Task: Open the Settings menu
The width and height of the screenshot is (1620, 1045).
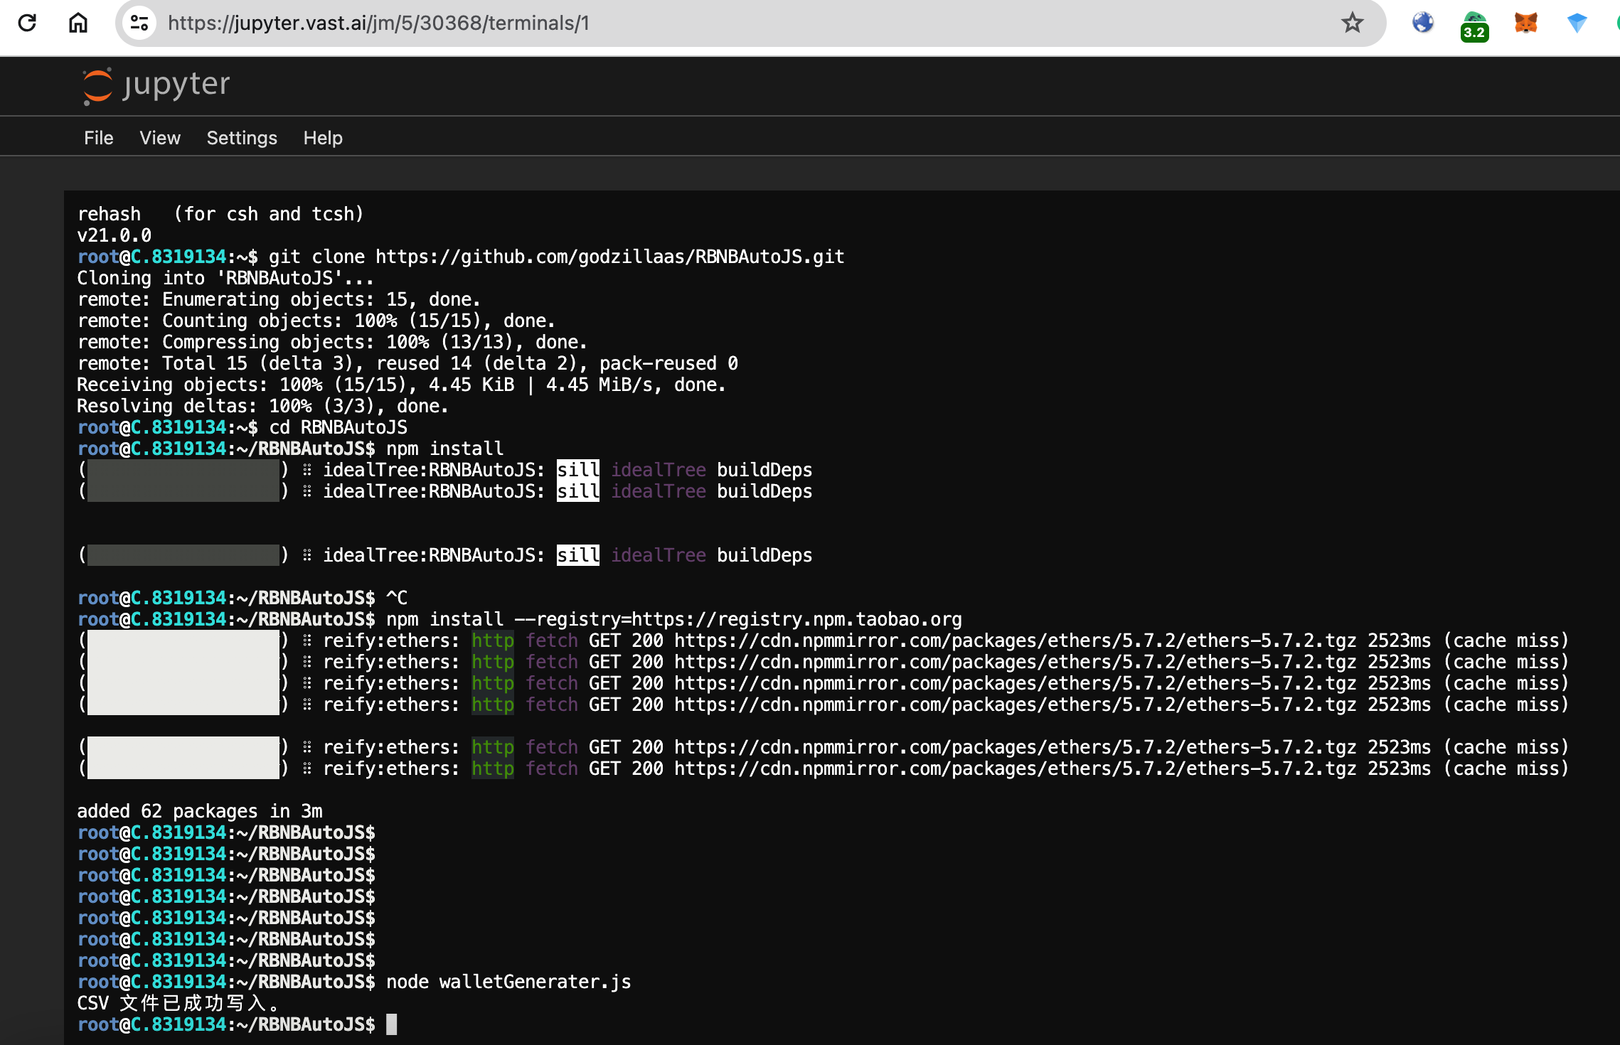Action: point(242,138)
